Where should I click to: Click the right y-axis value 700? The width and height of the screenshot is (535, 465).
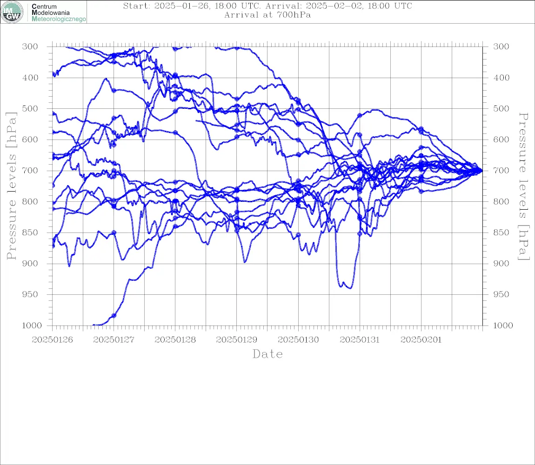coord(501,170)
